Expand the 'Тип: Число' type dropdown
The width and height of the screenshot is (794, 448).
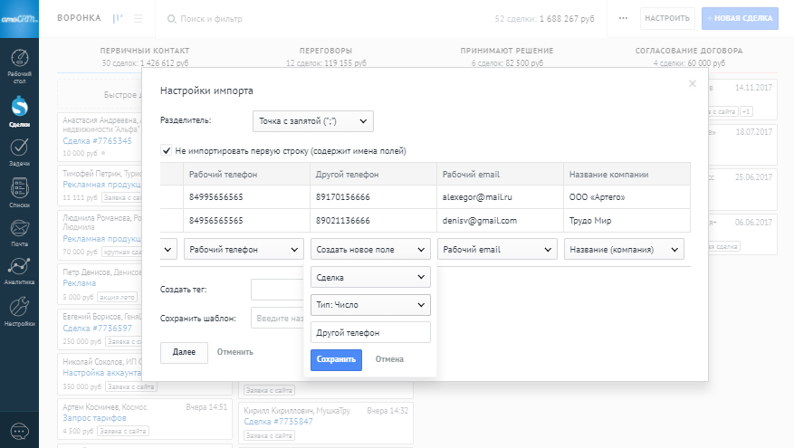[x=370, y=306]
